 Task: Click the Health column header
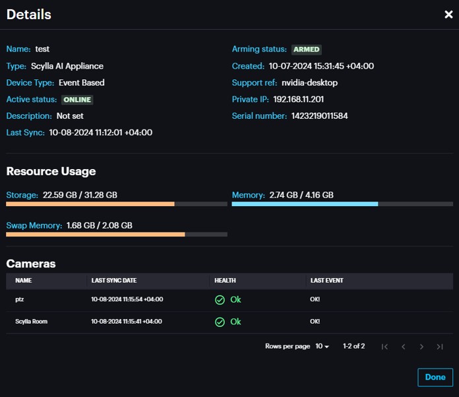(x=225, y=281)
